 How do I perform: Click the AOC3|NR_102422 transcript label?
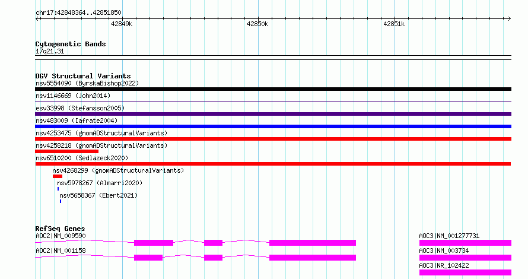[444, 265]
